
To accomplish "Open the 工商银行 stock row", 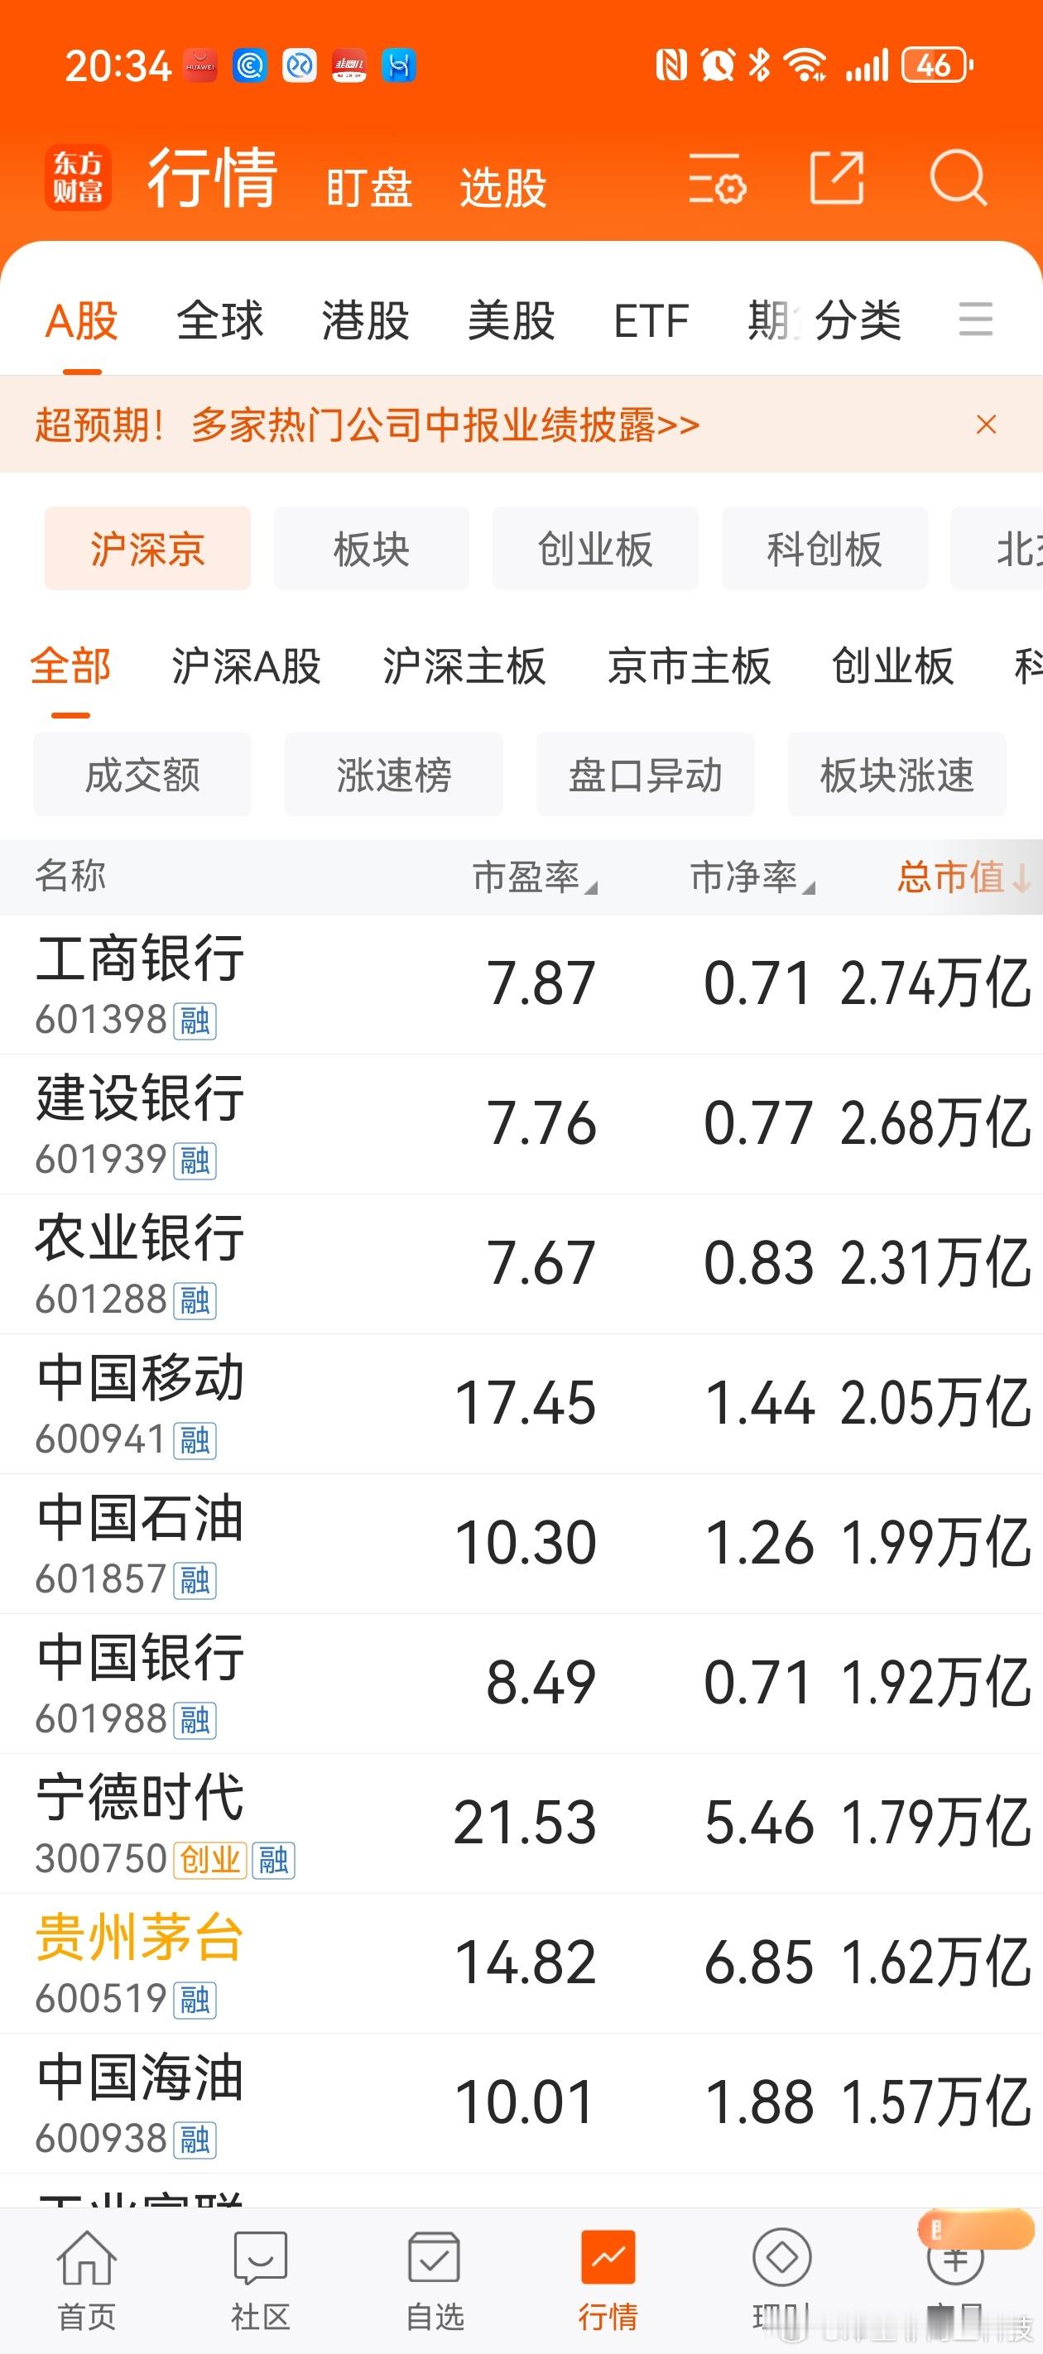I will tap(521, 984).
